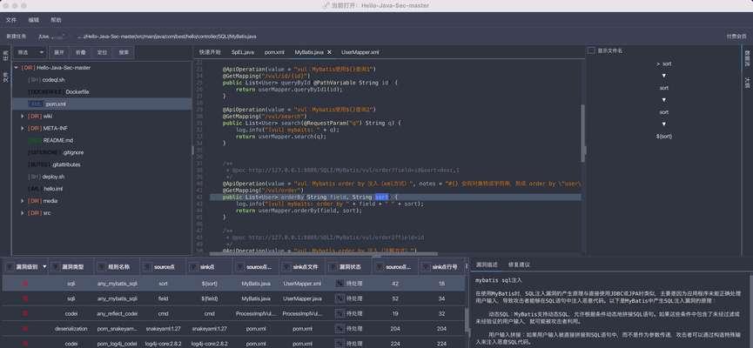
Task: Click severity icon of the ${field} row
Action: 25,298
